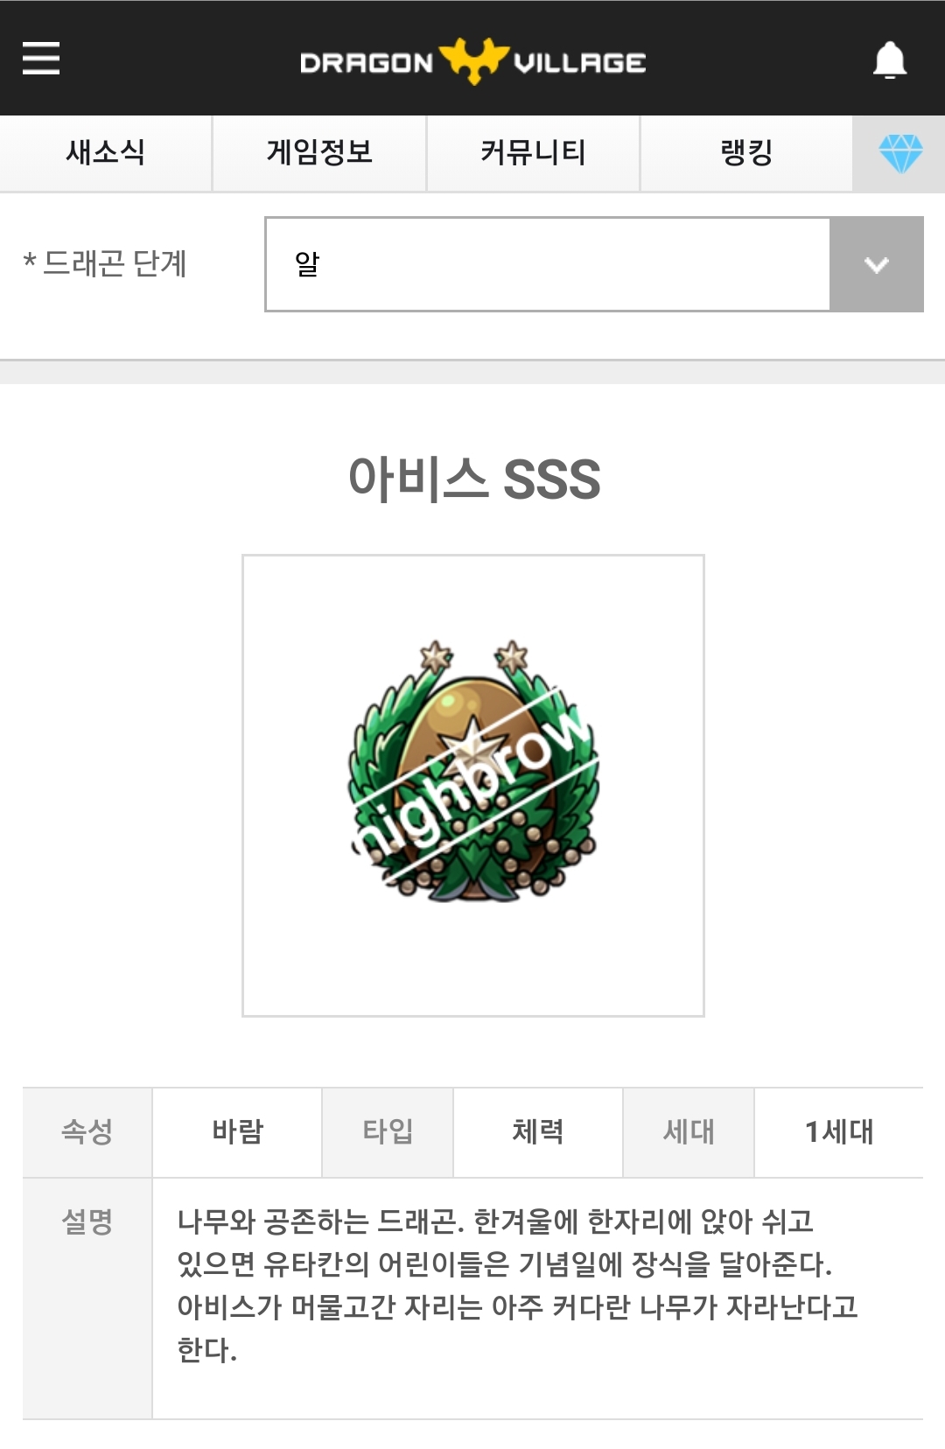Tap the 설명 description label
Screen dimensions: 945x1449
(x=87, y=1221)
